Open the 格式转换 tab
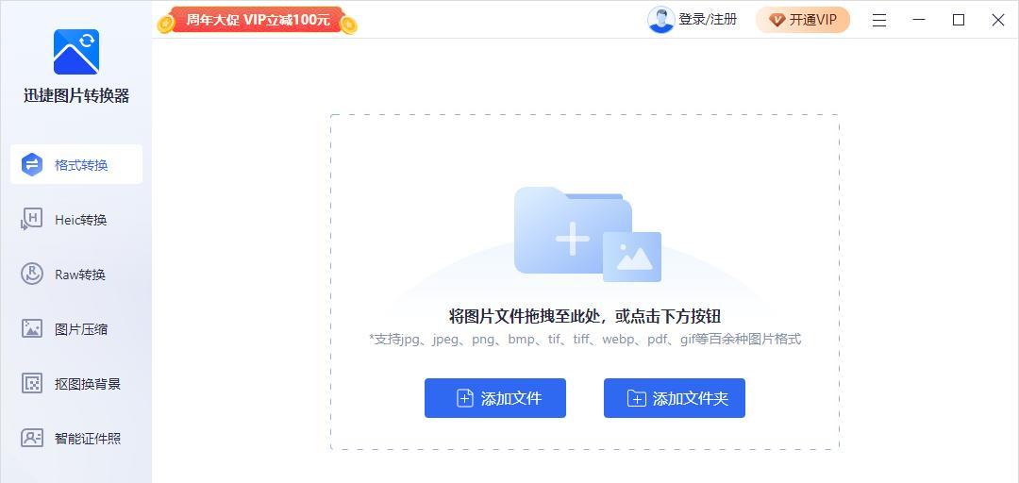Viewport: 1019px width, 483px height. 76,164
